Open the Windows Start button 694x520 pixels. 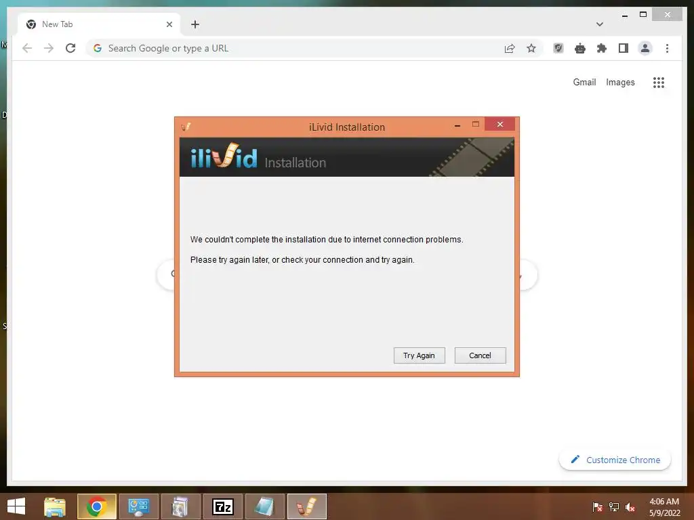16,506
